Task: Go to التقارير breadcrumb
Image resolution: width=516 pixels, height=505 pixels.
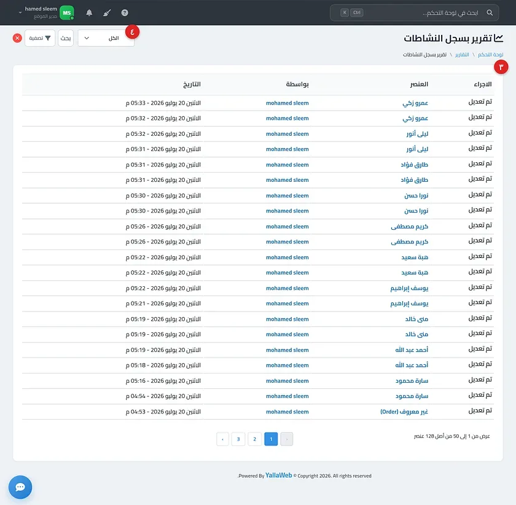Action: [462, 55]
